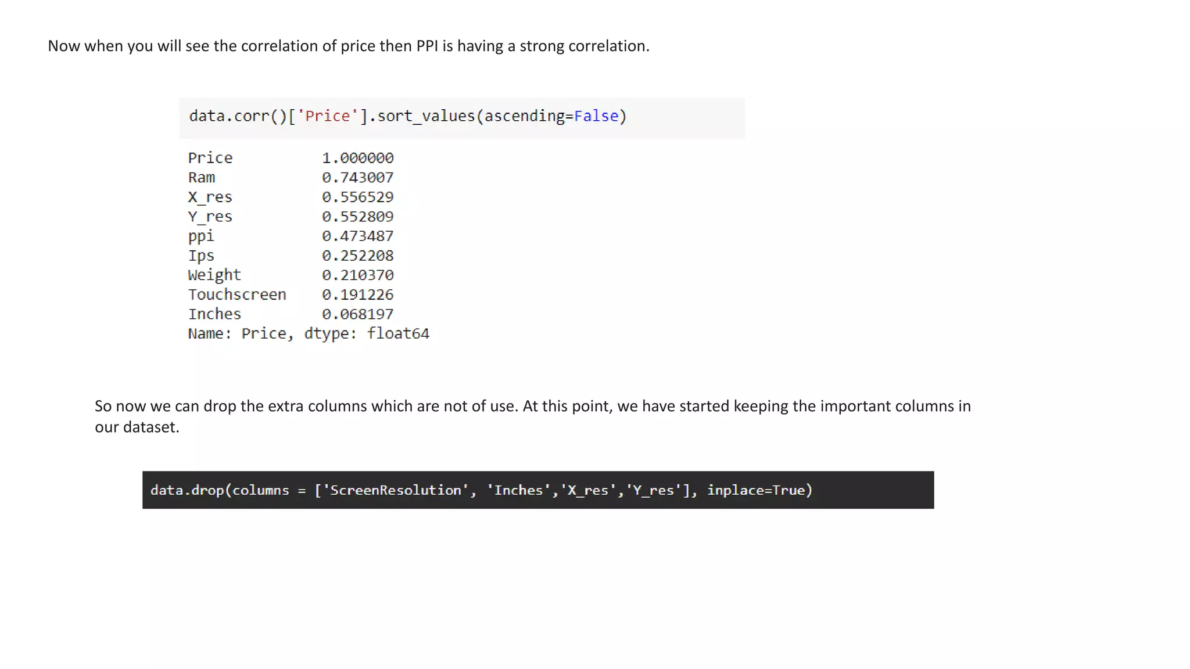Click the value 0.210370
Viewport: 1190px width, 669px height.
[x=358, y=275]
